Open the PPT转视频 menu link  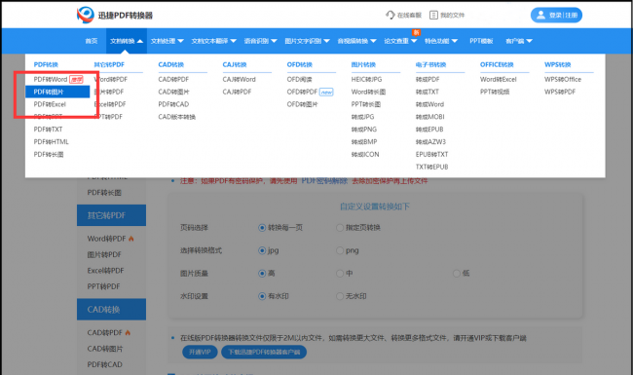(x=495, y=92)
